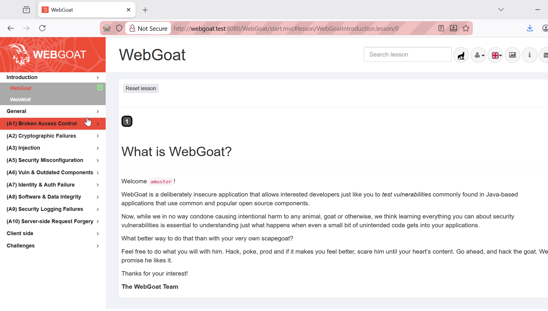Click the browser downloads arrow icon

[x=530, y=28]
